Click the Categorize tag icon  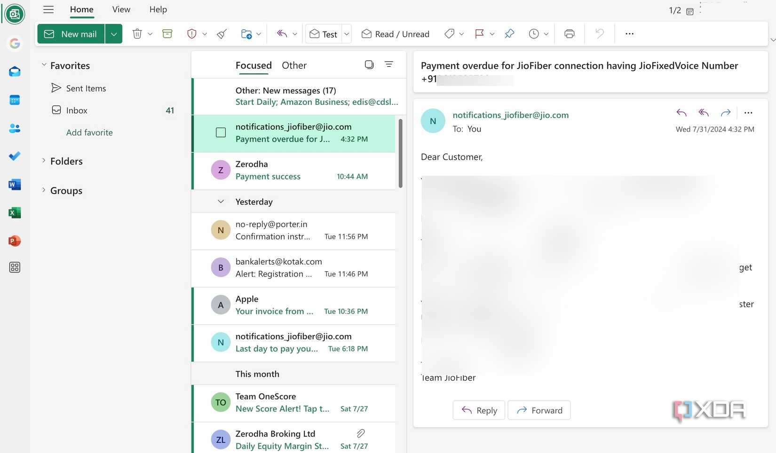click(450, 34)
